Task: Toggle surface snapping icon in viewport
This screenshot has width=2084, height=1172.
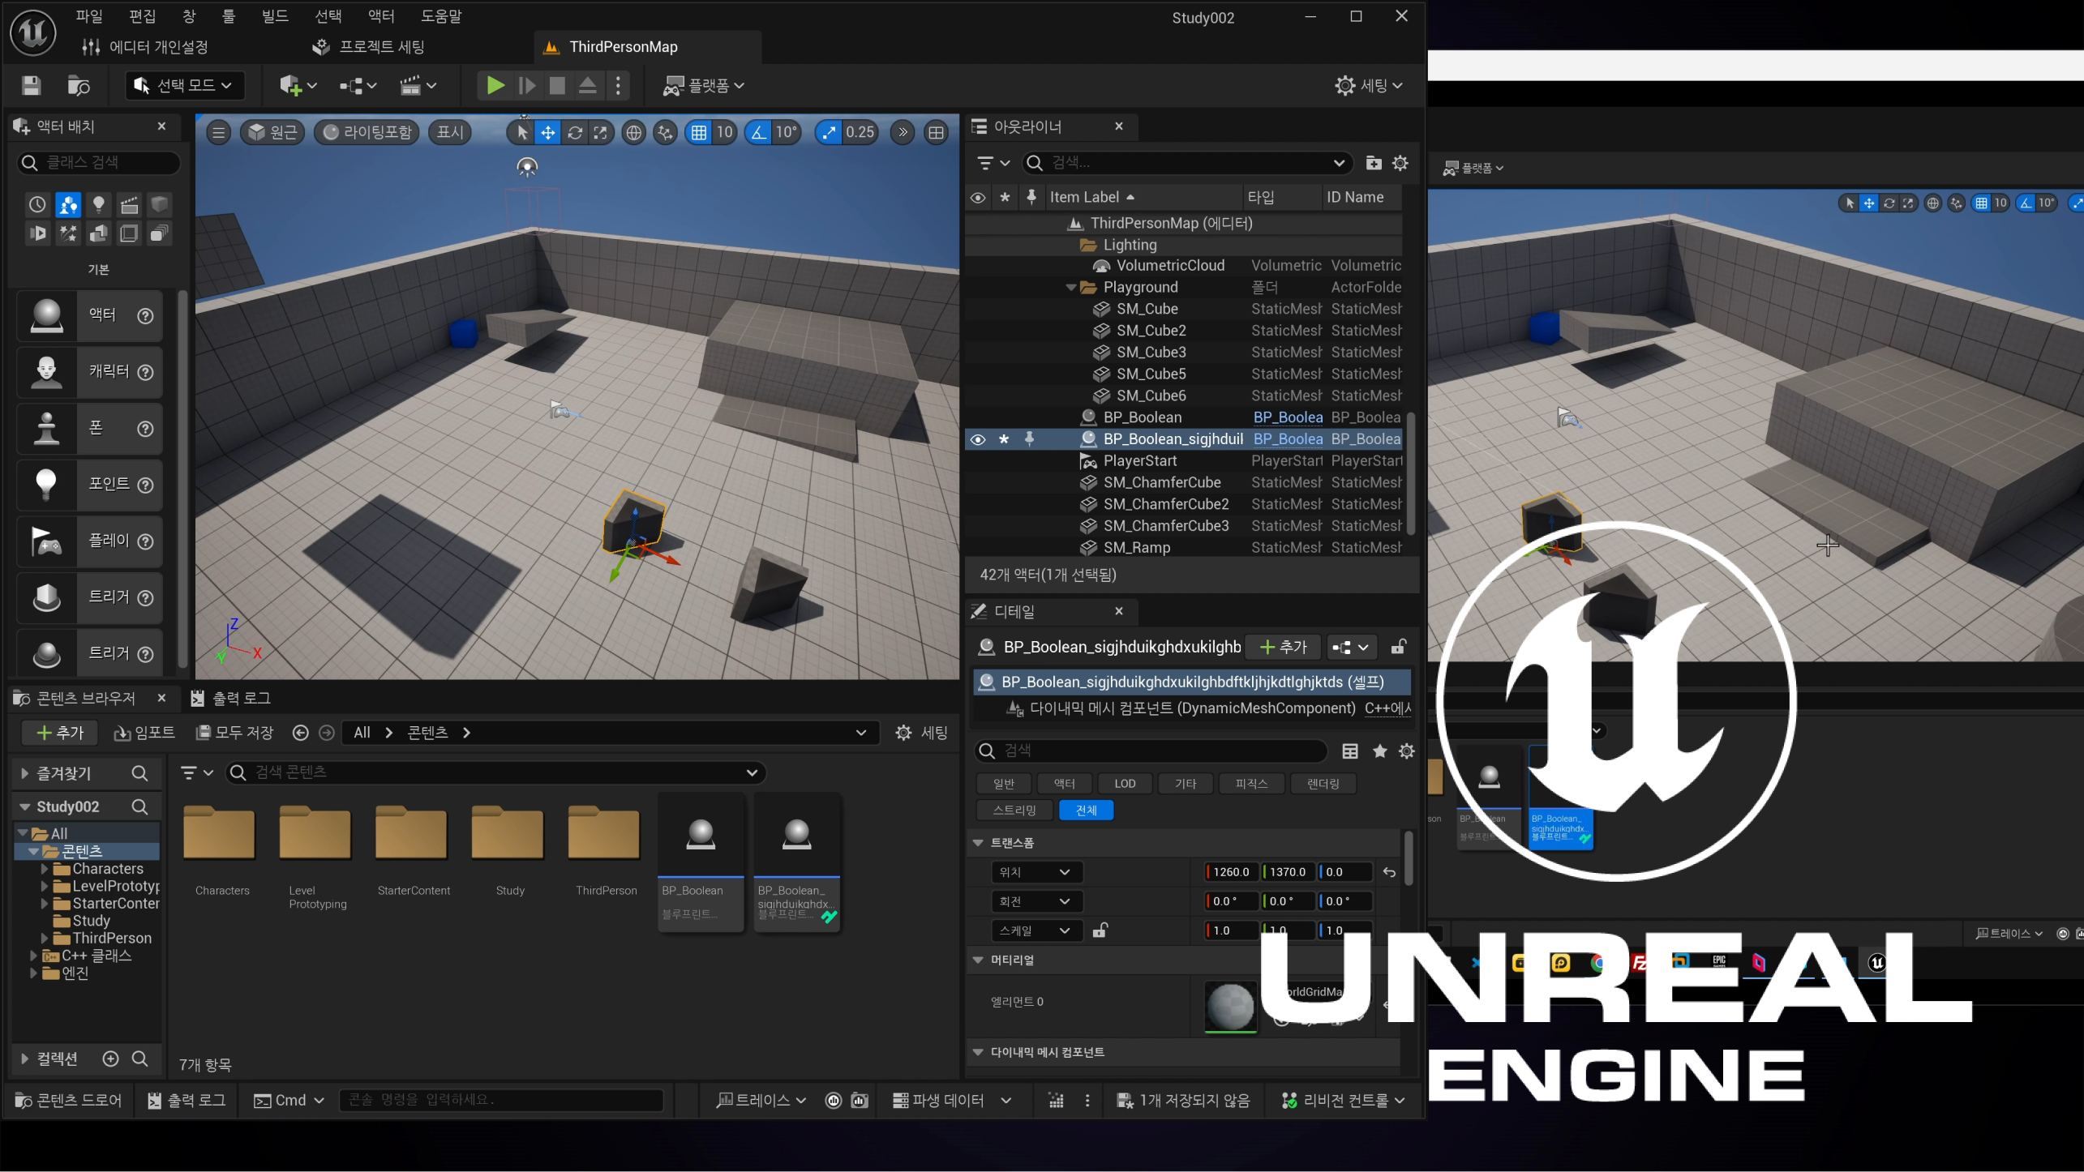Action: 665,132
